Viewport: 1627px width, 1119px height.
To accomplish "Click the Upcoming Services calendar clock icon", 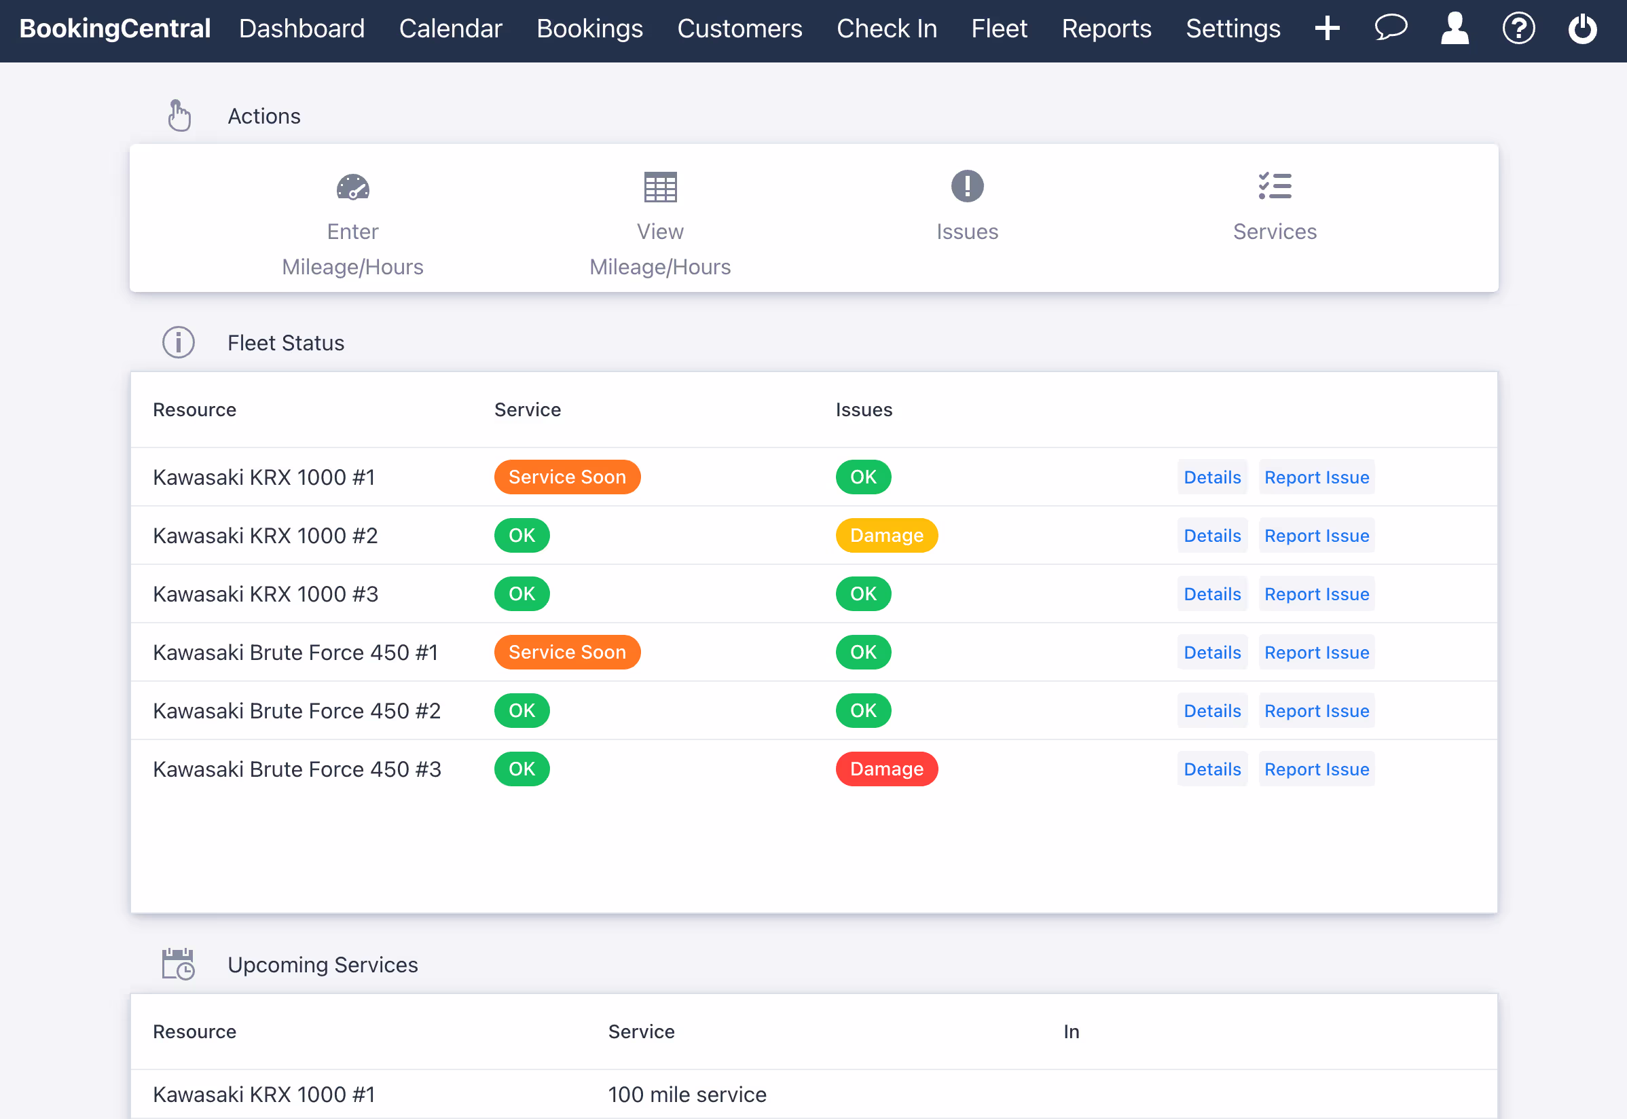I will 178,964.
